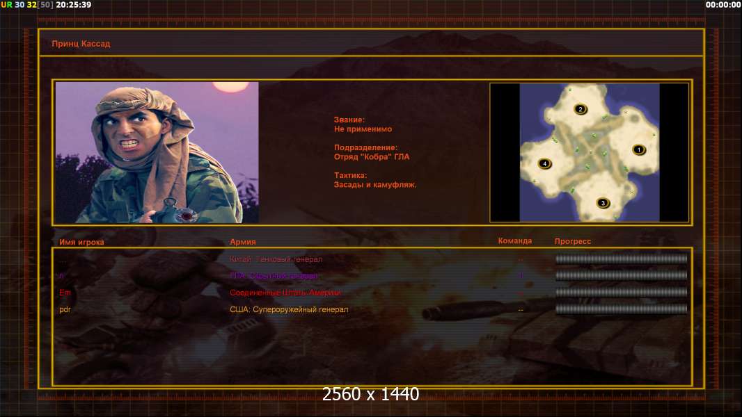This screenshot has height=417, width=742.
Task: Click the 'Подразделение:' label
Action: pos(366,148)
